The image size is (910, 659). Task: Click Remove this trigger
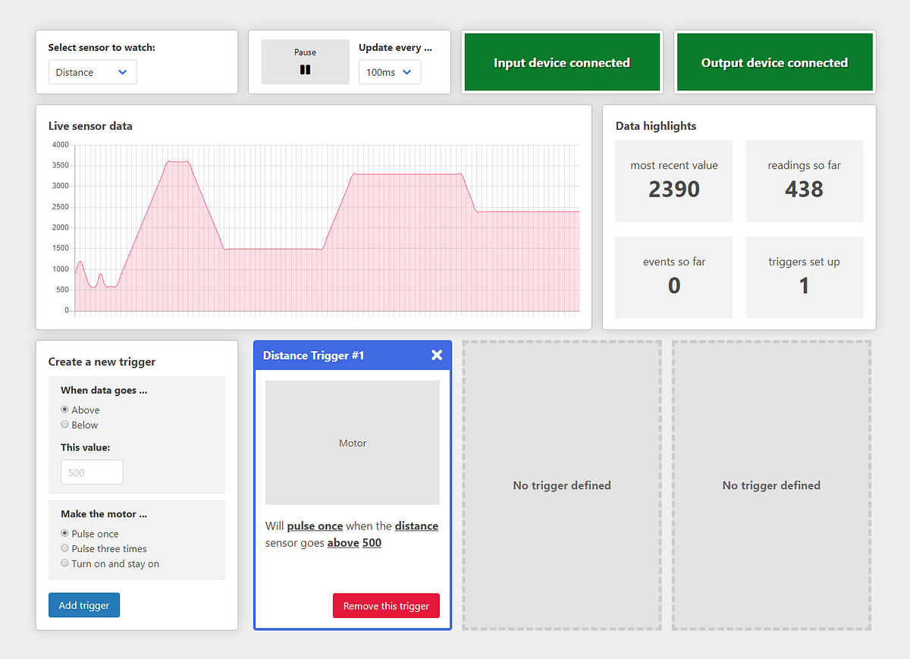[x=386, y=605]
